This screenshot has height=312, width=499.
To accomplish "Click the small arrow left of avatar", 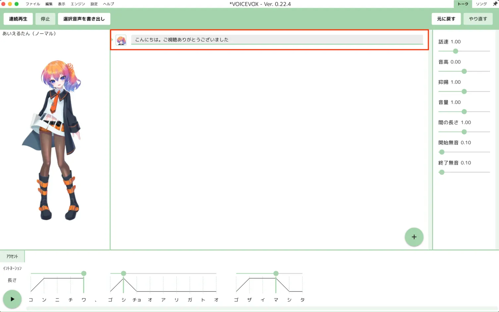I will (x=112, y=40).
